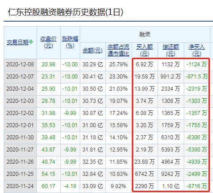213x193 pixels.
Task: Select date cell 2020-11-26
Action: [x=20, y=162]
